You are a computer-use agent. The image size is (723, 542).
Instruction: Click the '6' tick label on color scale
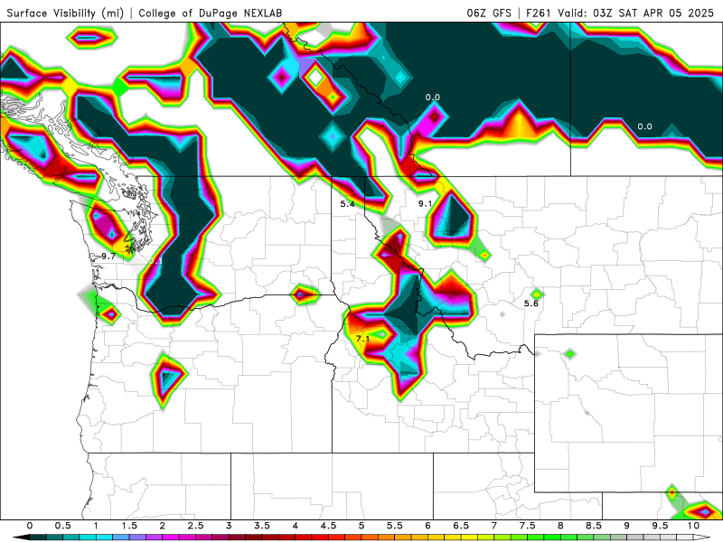pyautogui.click(x=427, y=526)
